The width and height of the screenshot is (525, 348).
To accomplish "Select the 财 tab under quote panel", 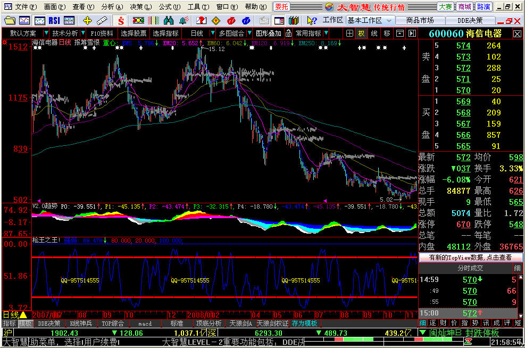I will point(443,323).
